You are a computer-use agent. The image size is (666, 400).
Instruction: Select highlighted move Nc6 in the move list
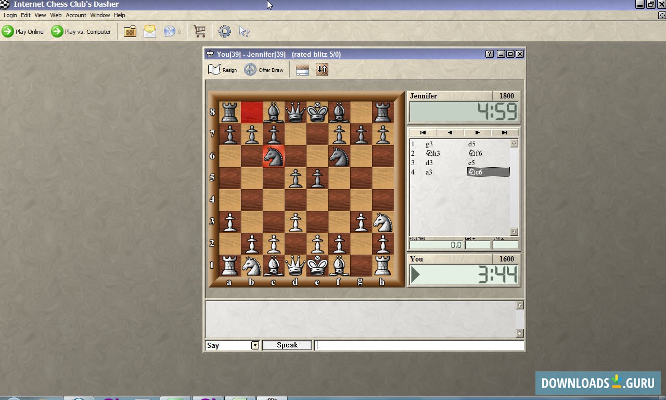coord(488,172)
